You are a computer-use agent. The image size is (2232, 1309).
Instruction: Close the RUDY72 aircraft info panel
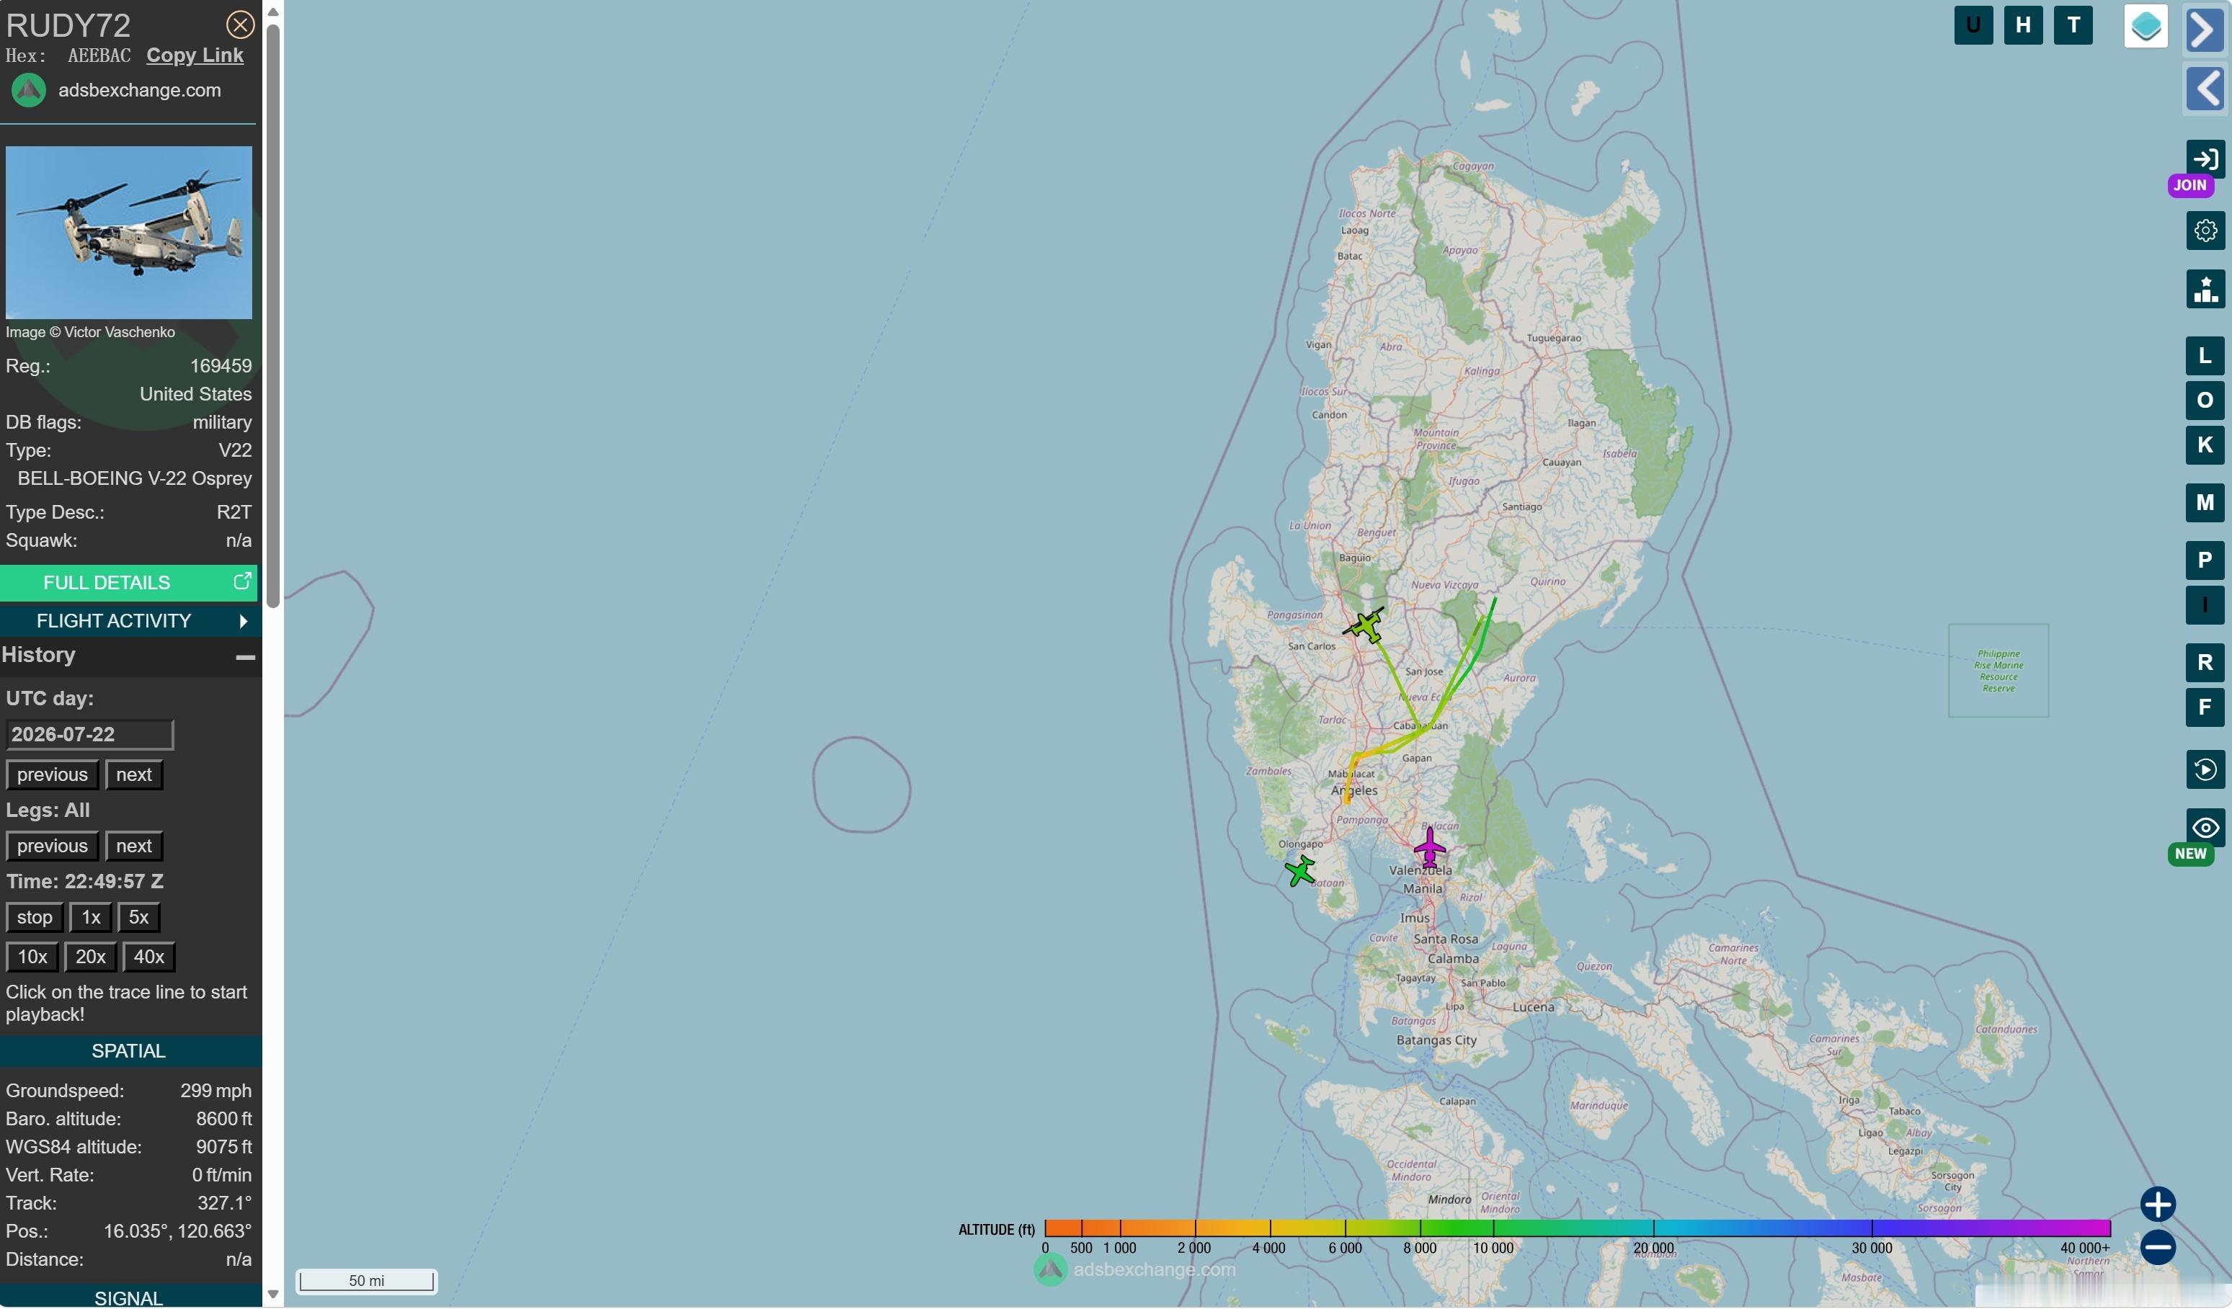point(240,24)
